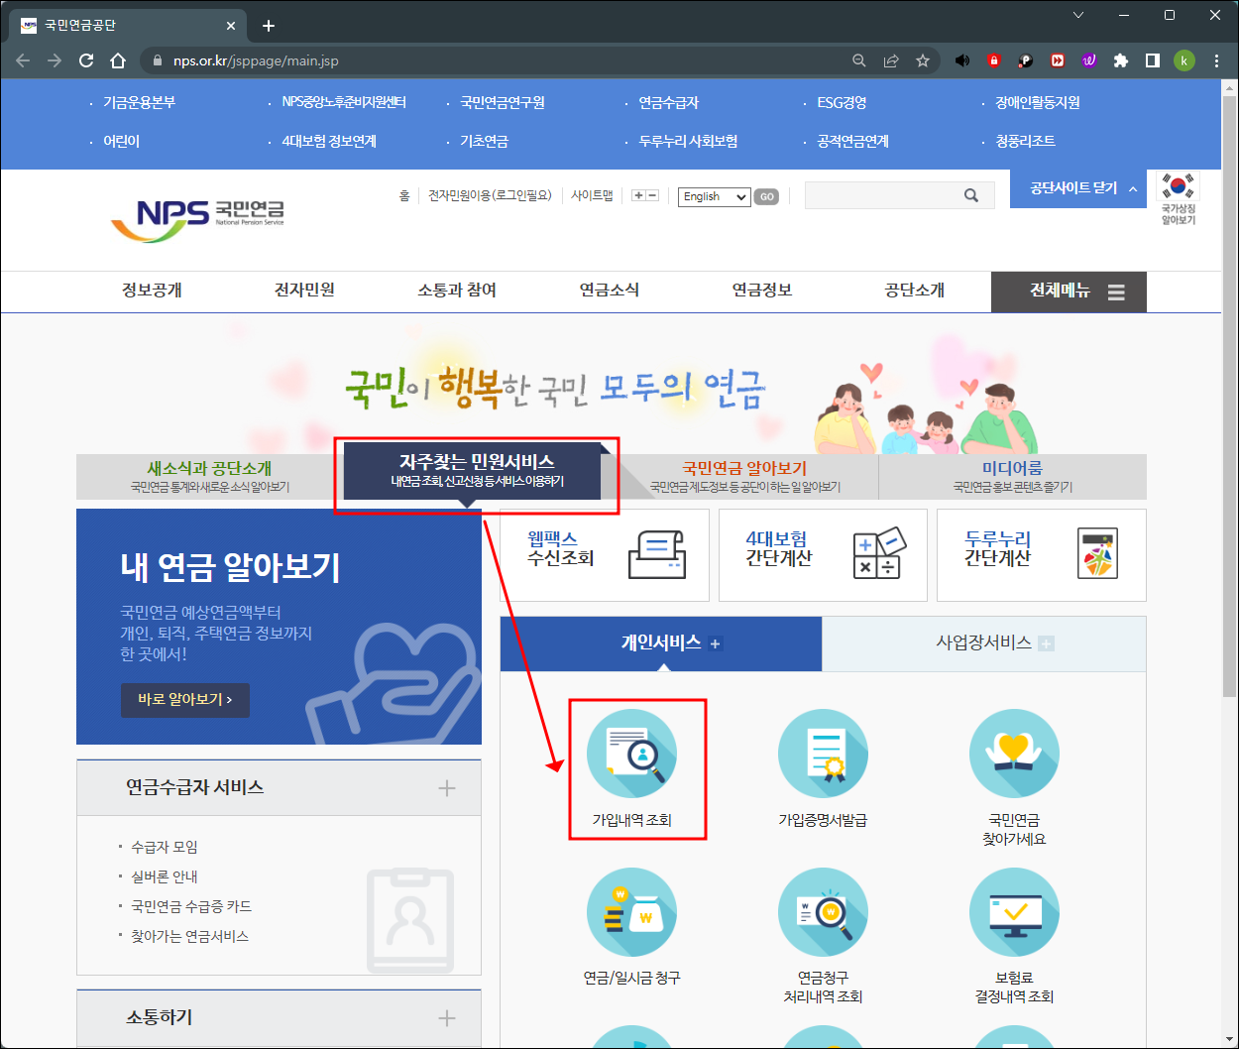
Task: Open 국가상징 알아보기 flag icon
Action: click(1178, 198)
